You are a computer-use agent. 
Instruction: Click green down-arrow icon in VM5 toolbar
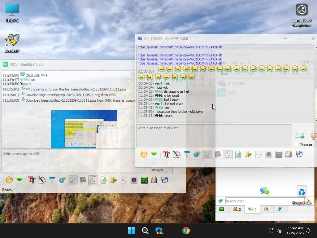pyautogui.click(x=20, y=180)
